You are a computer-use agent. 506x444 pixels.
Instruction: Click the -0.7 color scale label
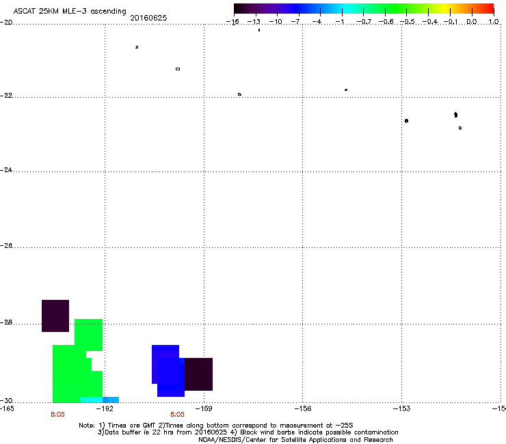tap(364, 22)
